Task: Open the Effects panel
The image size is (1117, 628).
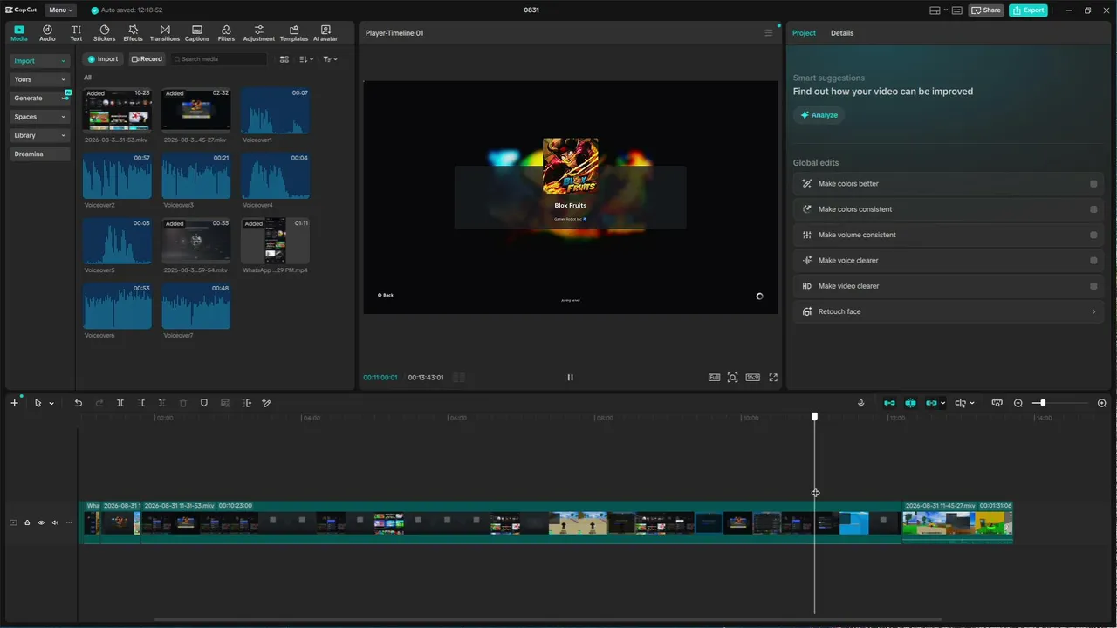Action: click(x=133, y=33)
